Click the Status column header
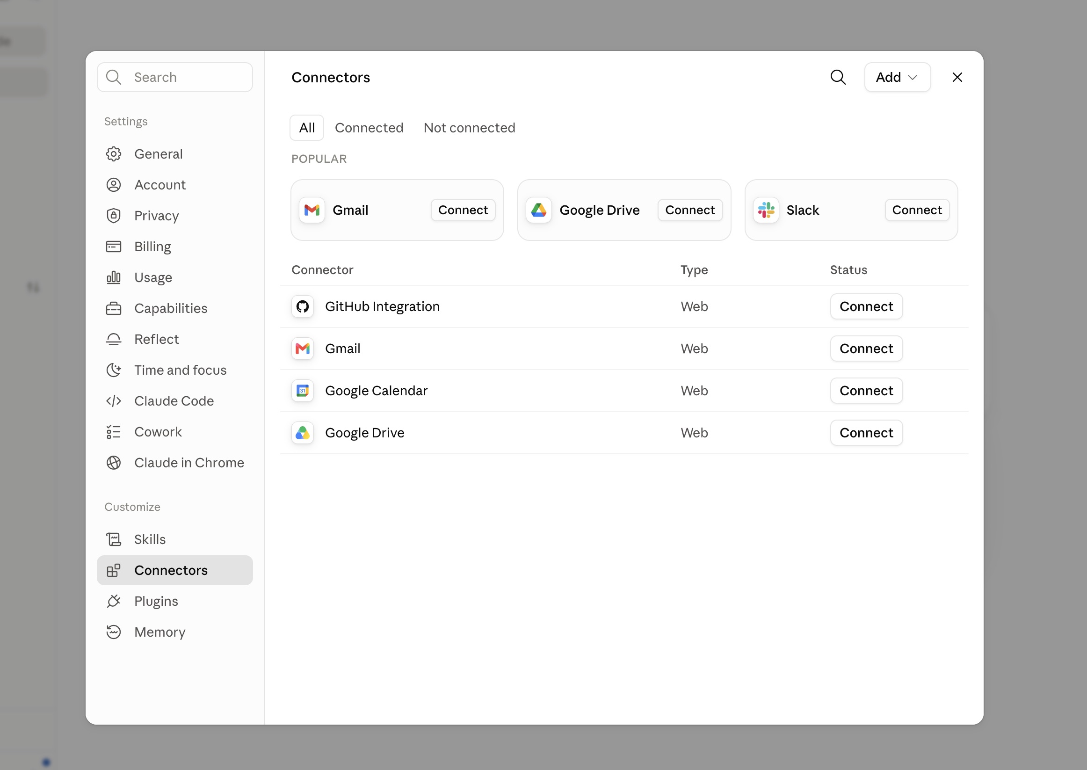Image resolution: width=1087 pixels, height=770 pixels. point(848,270)
